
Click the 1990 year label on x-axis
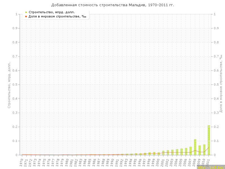pyautogui.click(x=112, y=162)
